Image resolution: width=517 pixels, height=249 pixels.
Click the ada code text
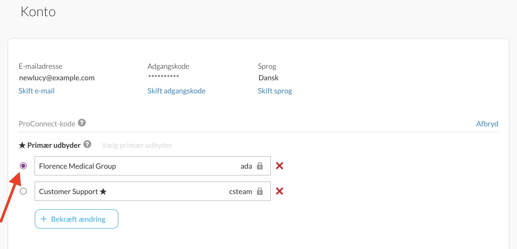click(246, 166)
